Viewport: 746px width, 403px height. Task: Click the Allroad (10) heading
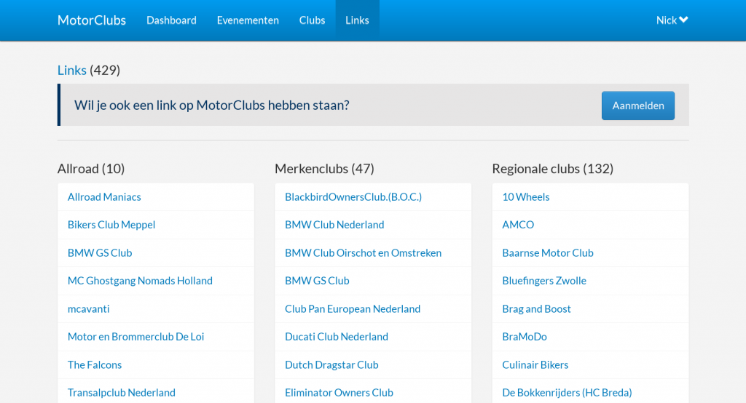[x=91, y=169]
